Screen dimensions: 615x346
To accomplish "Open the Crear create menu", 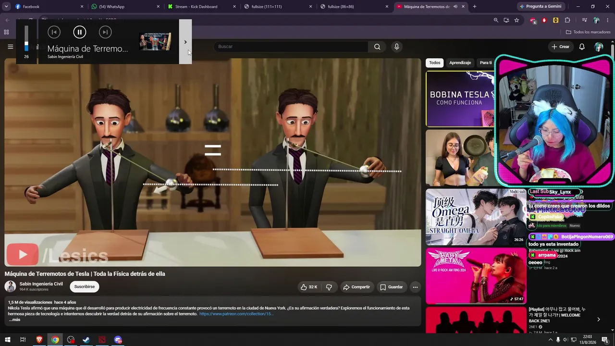I will [x=560, y=47].
